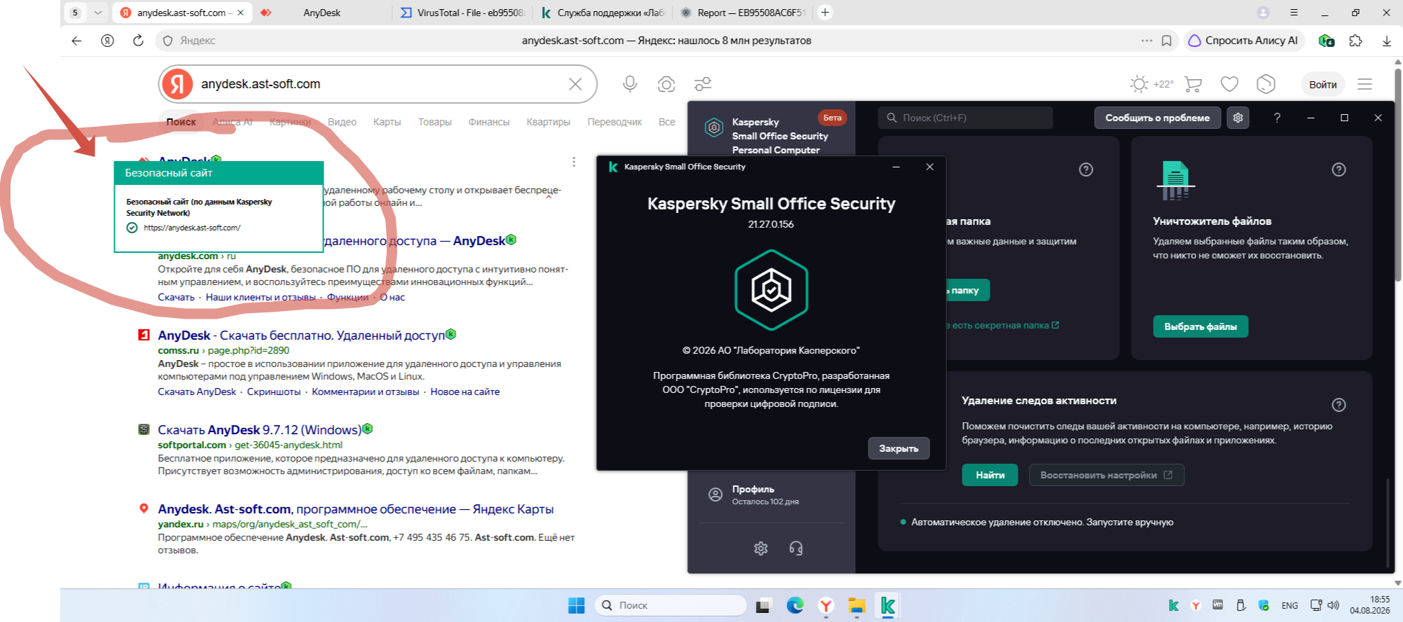Open the shopping cart icon on Yandex header
The width and height of the screenshot is (1403, 622).
click(1192, 84)
